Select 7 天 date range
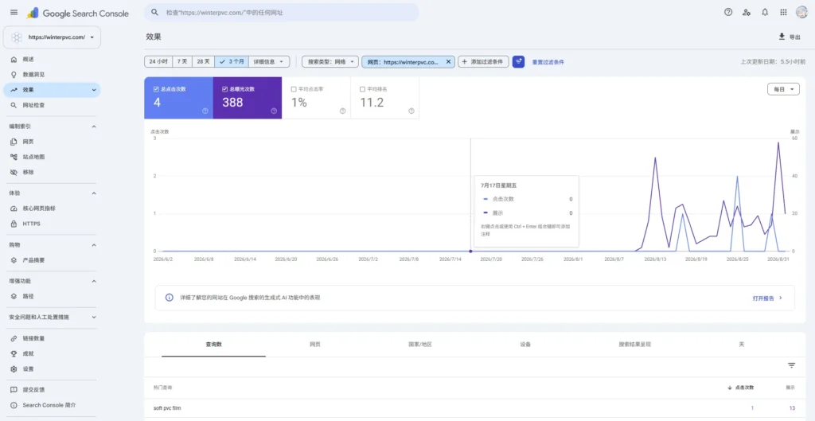The image size is (815, 421). [182, 62]
